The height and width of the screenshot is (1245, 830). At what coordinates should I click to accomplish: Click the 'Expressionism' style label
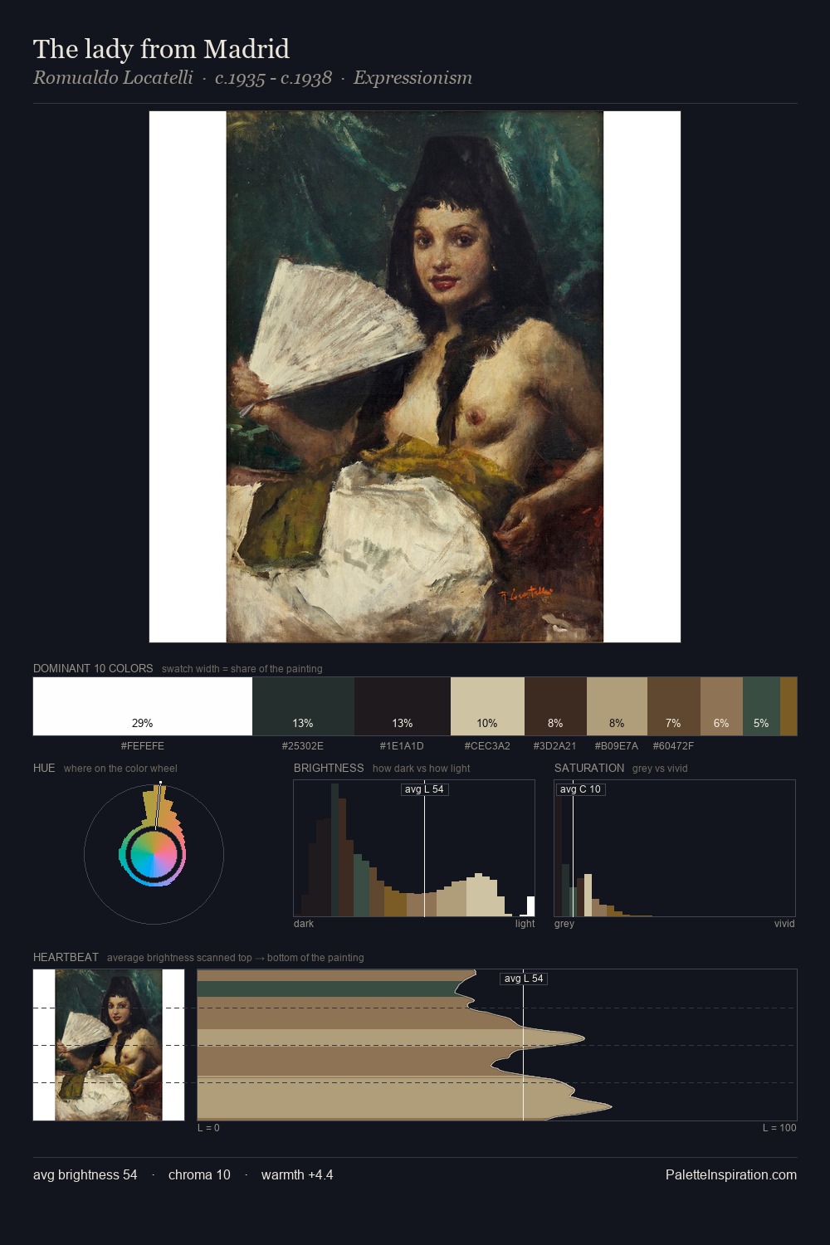(413, 78)
